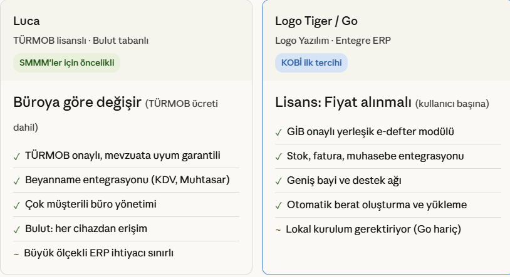Click the blue 'KOBİ ilk tercihi' badge

[x=311, y=63]
